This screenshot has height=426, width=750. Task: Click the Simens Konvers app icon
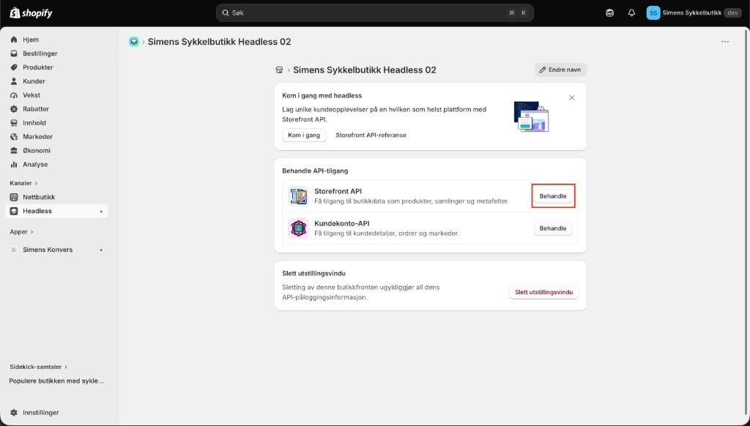pyautogui.click(x=14, y=250)
